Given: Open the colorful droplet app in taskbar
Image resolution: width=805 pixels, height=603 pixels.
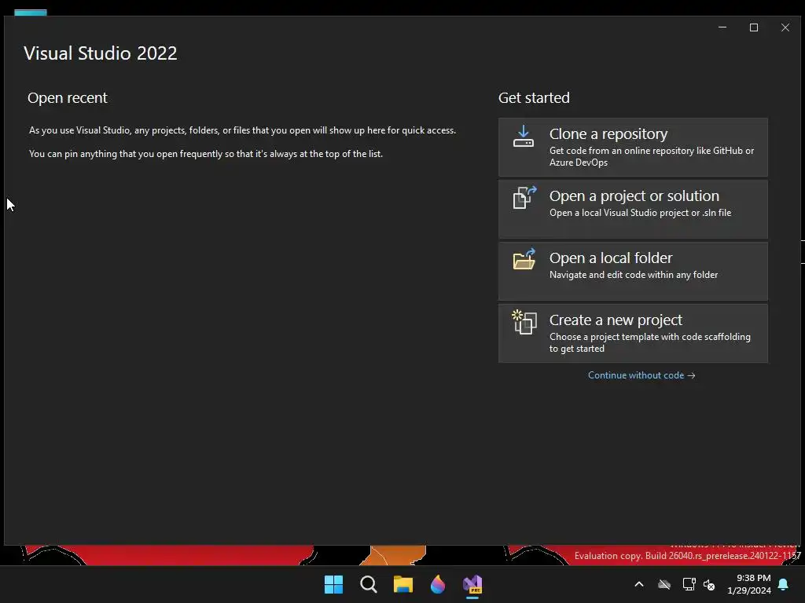Looking at the screenshot, I should pos(438,584).
